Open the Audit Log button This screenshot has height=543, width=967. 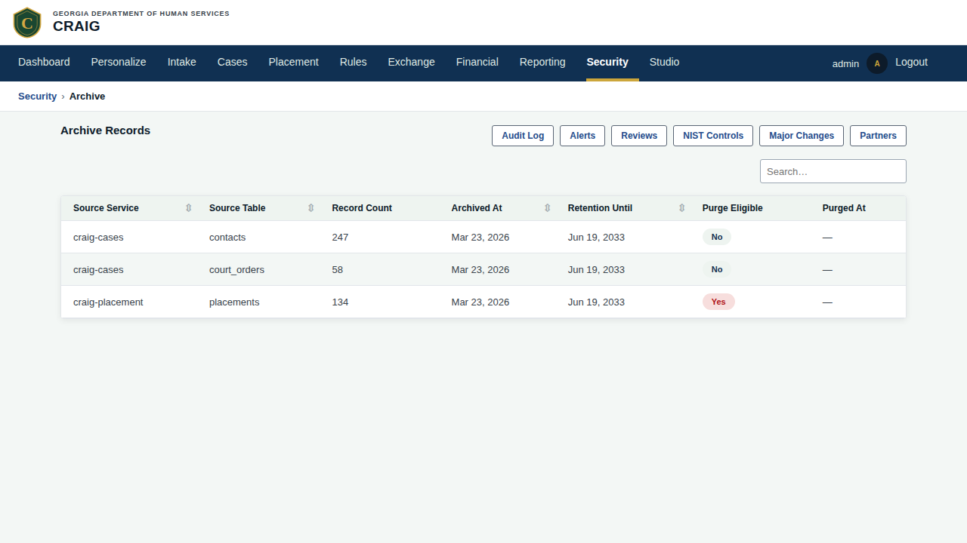pyautogui.click(x=523, y=136)
